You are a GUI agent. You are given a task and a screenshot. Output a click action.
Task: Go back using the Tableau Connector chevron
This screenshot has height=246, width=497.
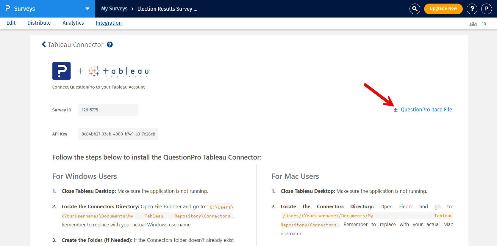44,45
